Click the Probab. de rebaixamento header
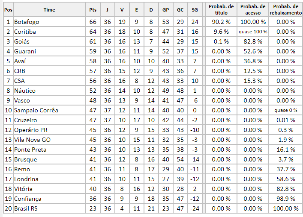This screenshot has width=303, height=217. click(x=286, y=10)
